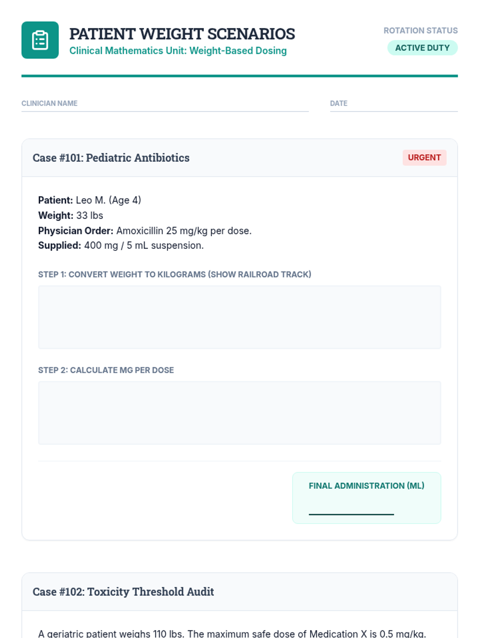Click the STEP 1 convert weight label
The width and height of the screenshot is (479, 638).
point(175,274)
